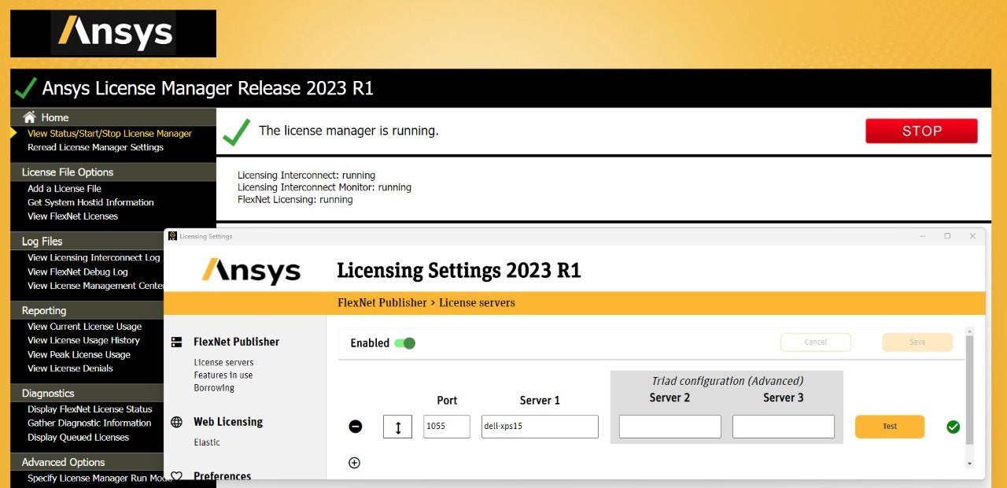The width and height of the screenshot is (1007, 488).
Task: Open View Status/Start/Stop License Manager
Action: (109, 134)
